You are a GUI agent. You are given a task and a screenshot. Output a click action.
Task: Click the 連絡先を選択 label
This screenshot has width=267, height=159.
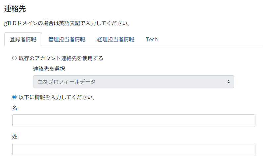49,69
